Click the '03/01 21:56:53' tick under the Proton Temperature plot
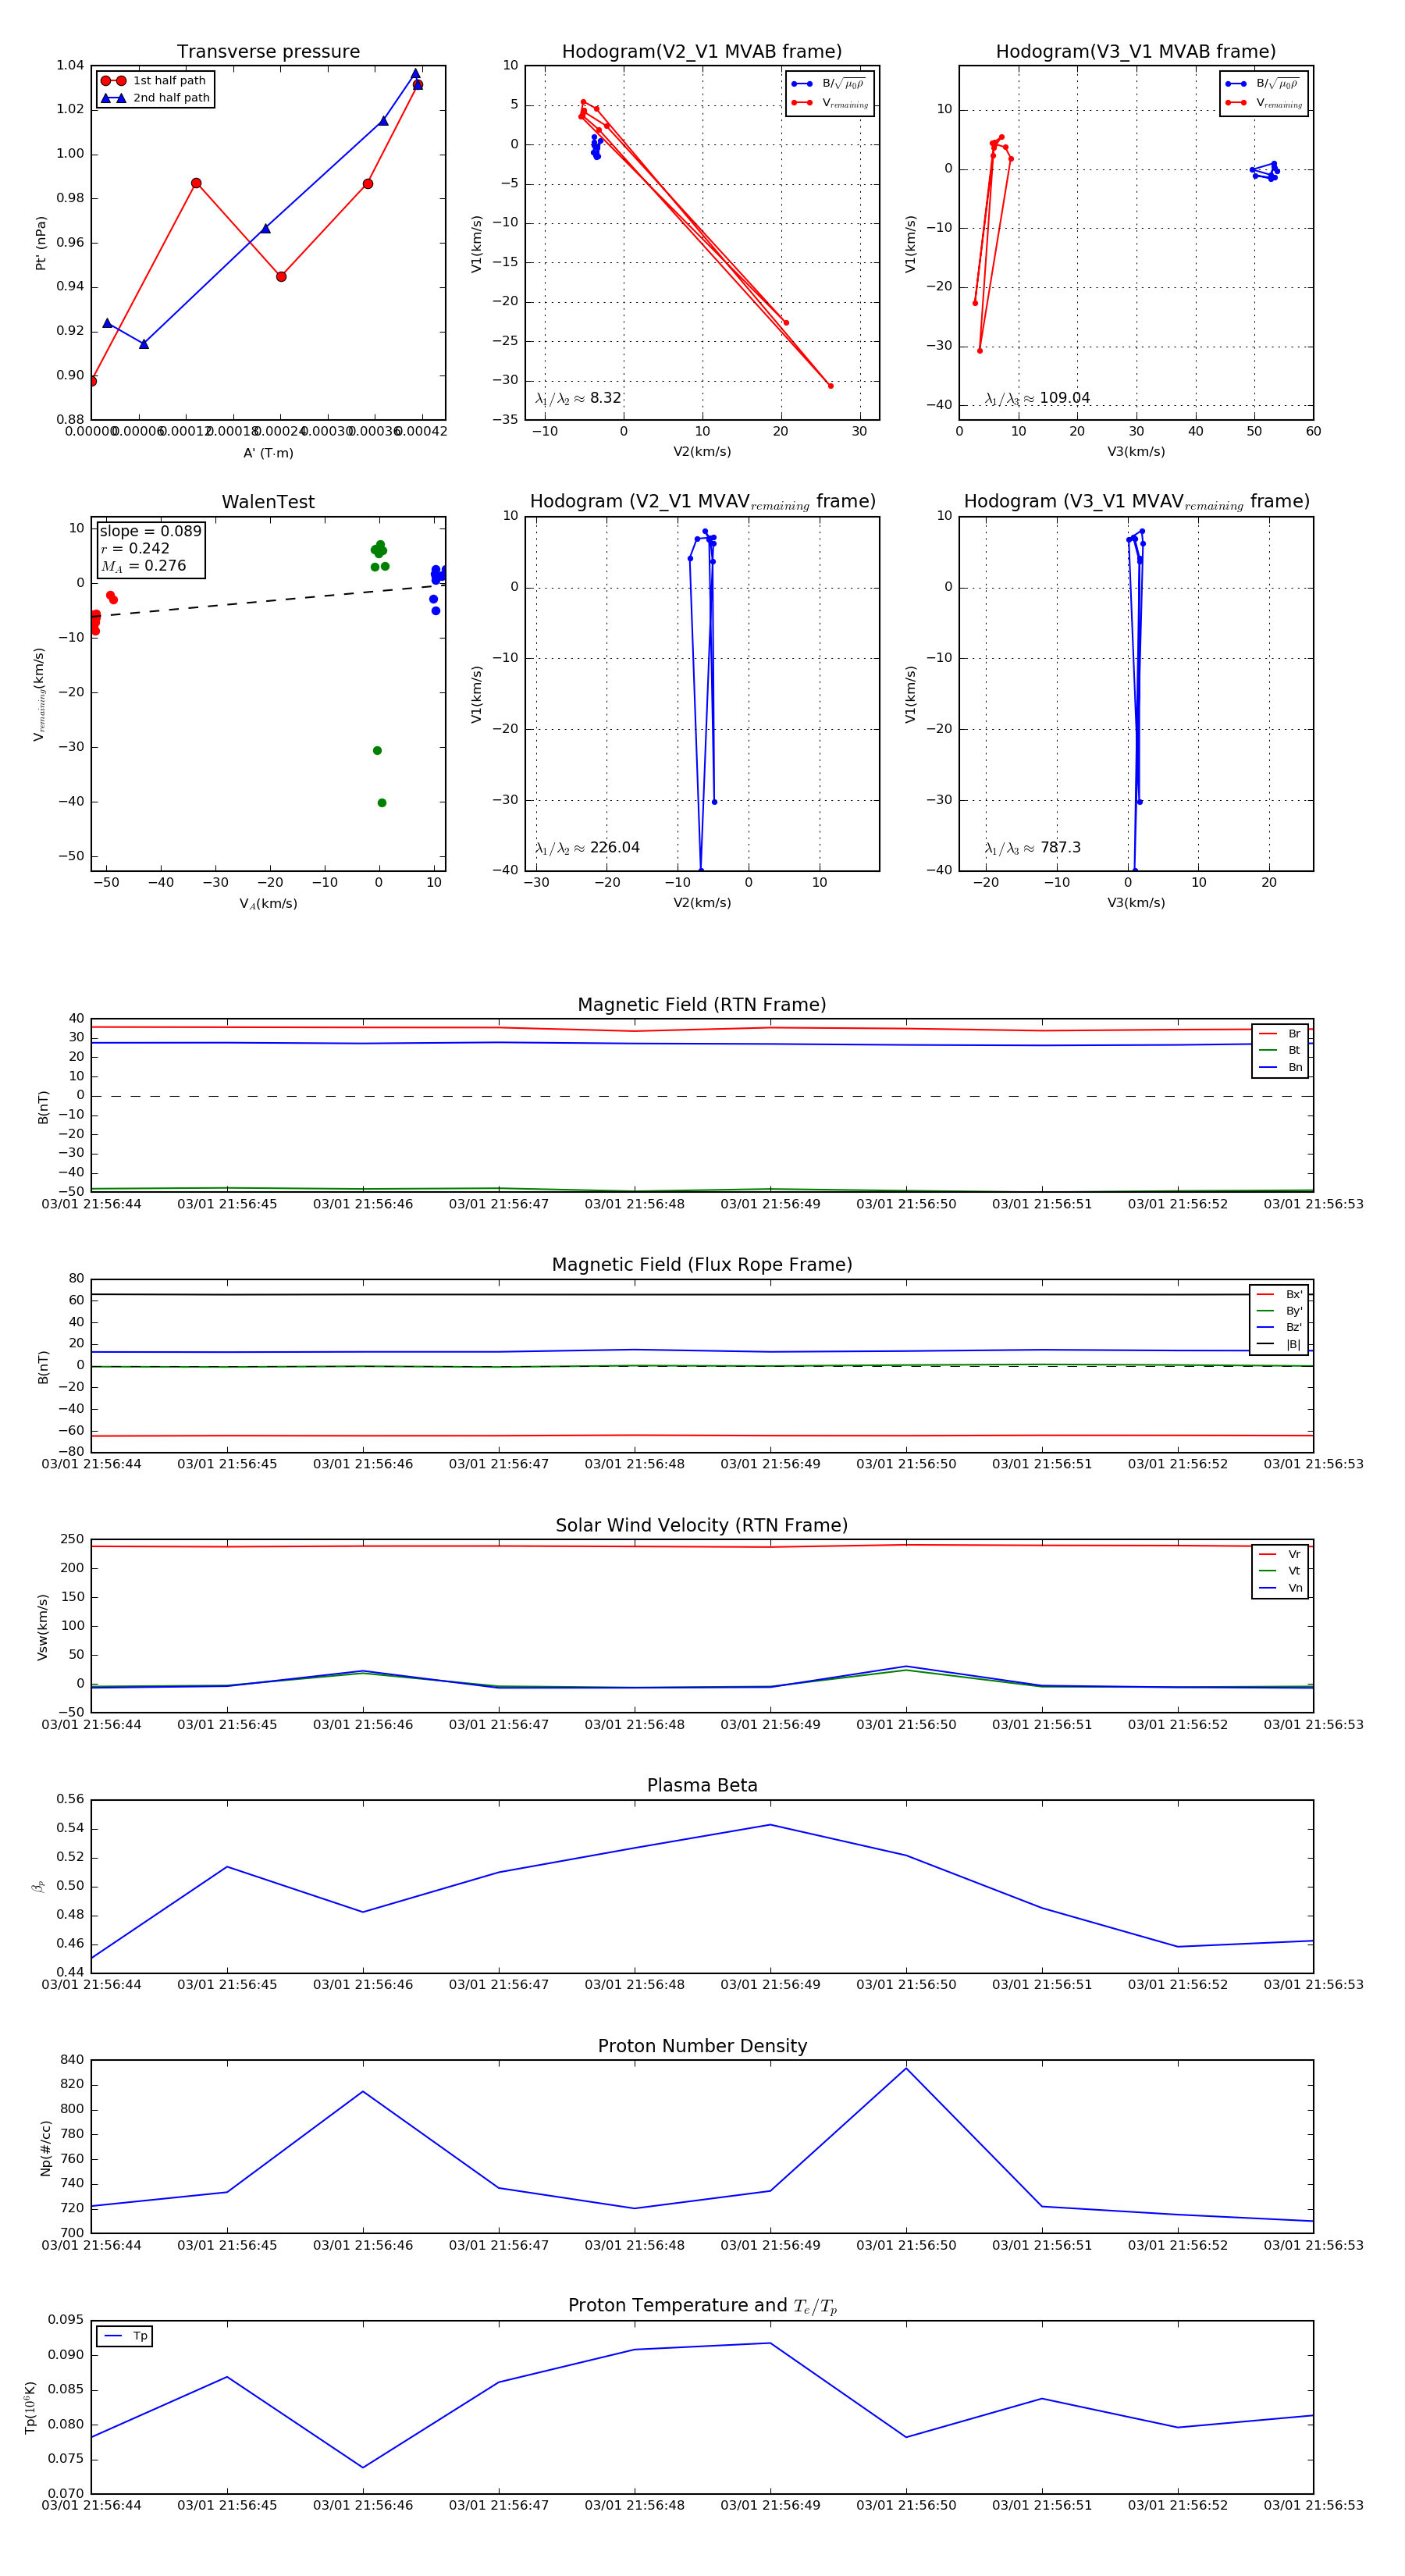Viewport: 1405px width, 2576px height. tap(1313, 2505)
